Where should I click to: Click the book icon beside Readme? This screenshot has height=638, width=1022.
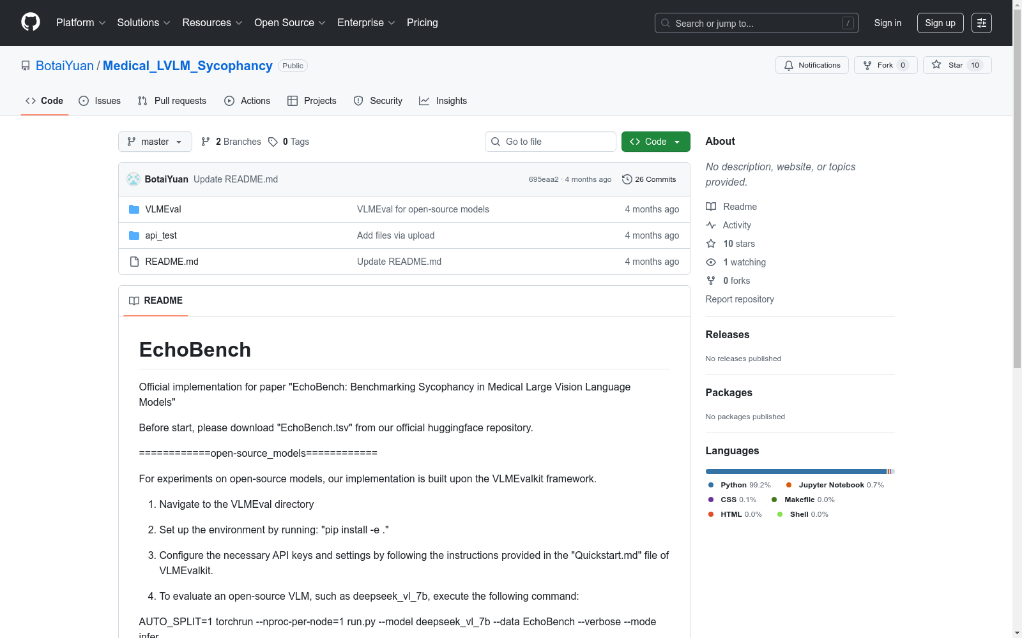711,207
